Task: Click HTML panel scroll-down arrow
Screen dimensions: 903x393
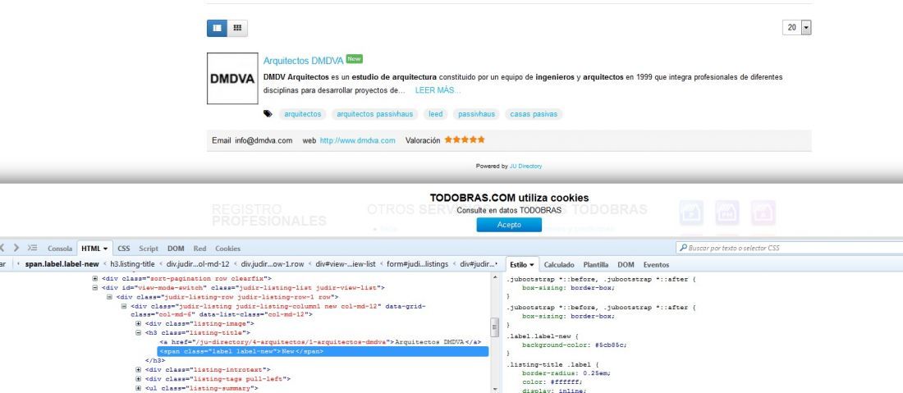Action: (x=493, y=389)
